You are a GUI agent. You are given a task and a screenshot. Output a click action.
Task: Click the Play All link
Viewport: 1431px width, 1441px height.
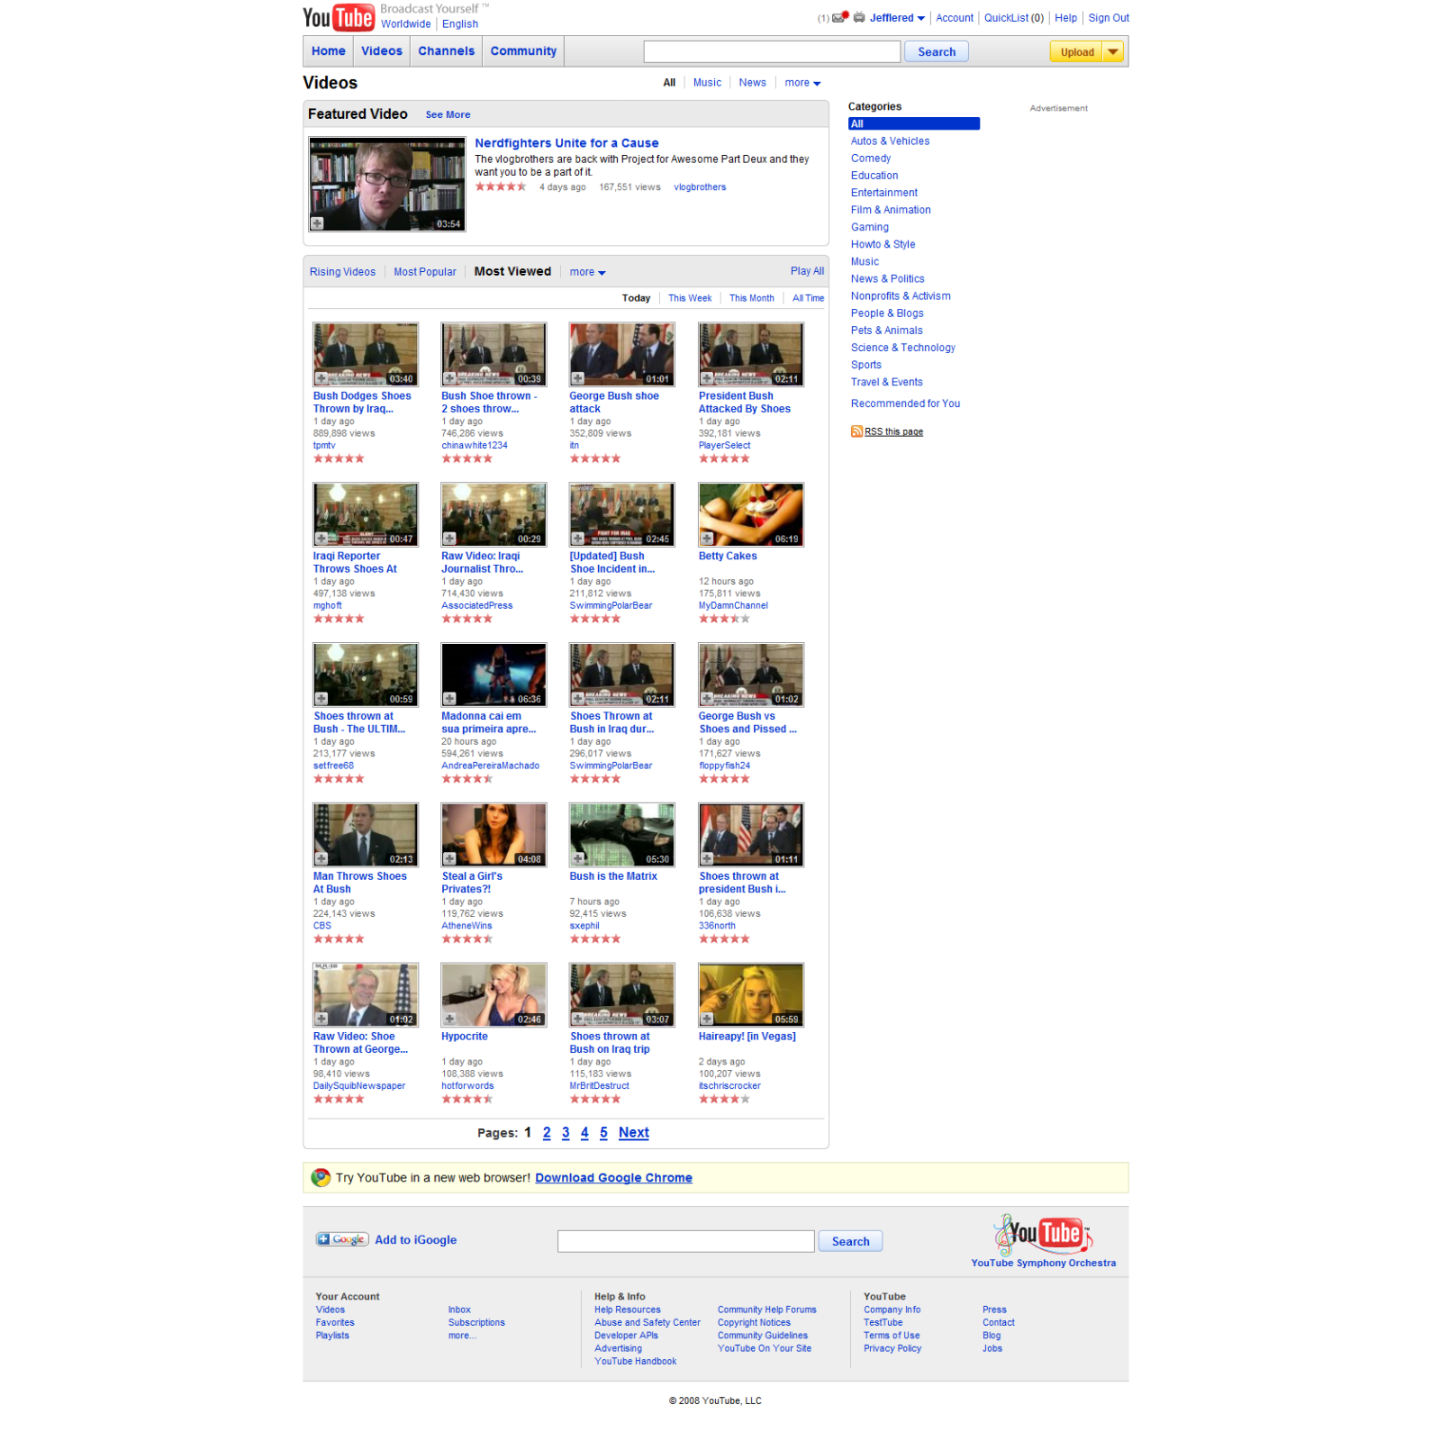[807, 271]
